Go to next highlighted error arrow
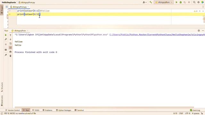The image size is (205, 115). 203,11
